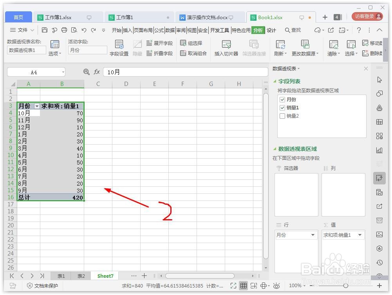
Task: Toggle page break view icon in status bar
Action: 253,286
